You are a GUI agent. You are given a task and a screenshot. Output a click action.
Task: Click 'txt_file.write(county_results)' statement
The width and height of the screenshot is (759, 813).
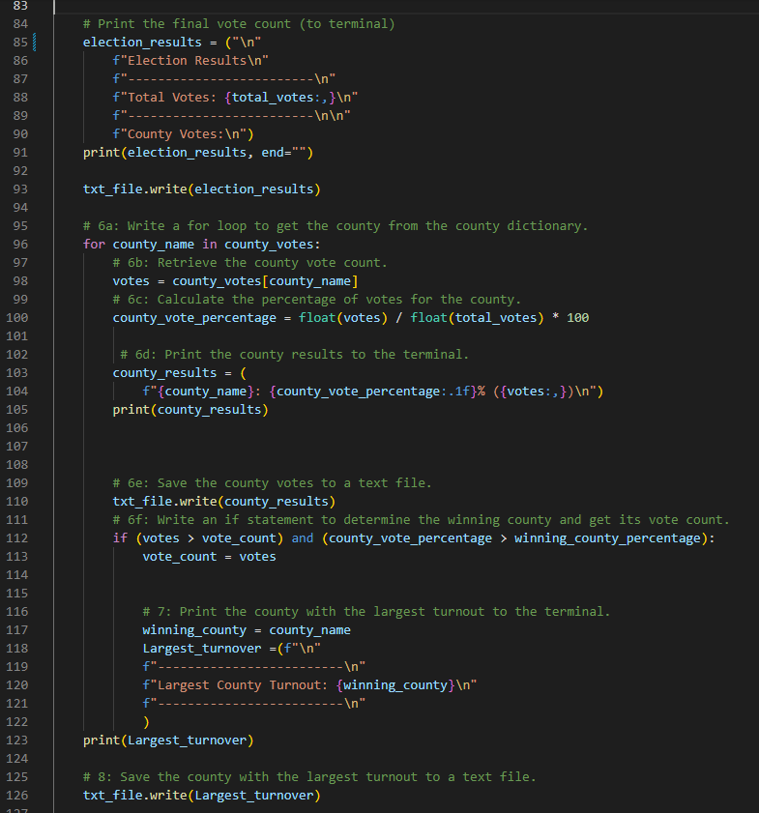pos(224,502)
